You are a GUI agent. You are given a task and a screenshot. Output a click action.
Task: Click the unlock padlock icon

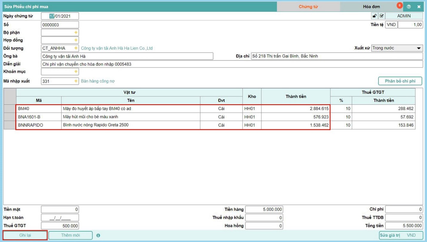tap(374, 16)
